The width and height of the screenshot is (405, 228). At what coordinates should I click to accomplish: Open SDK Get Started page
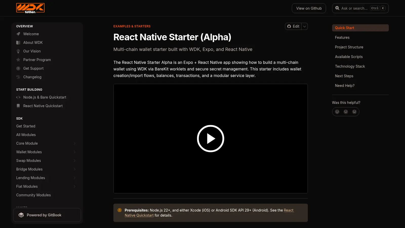(x=46, y=126)
